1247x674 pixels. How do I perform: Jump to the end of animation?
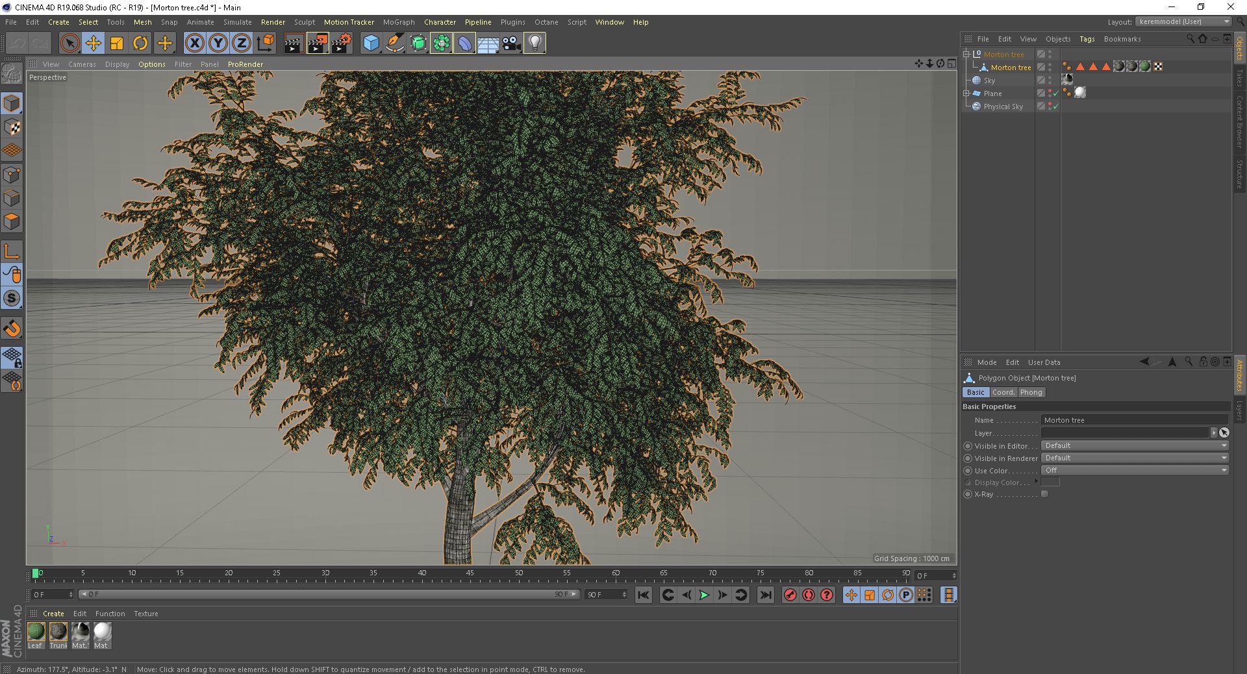point(766,595)
